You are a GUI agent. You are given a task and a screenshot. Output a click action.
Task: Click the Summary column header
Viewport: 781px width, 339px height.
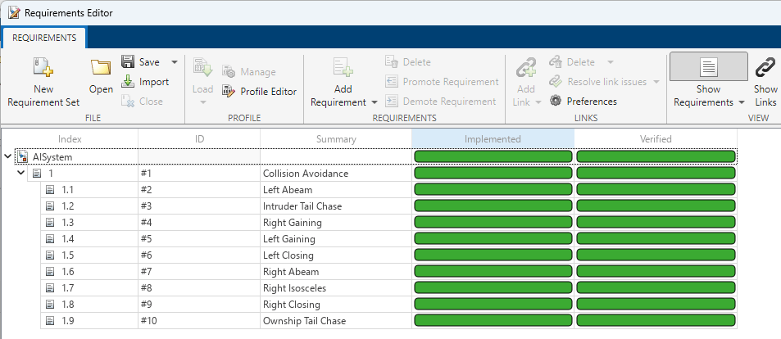(336, 139)
